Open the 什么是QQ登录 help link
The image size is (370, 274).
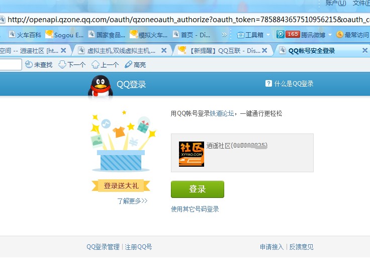pyautogui.click(x=294, y=84)
